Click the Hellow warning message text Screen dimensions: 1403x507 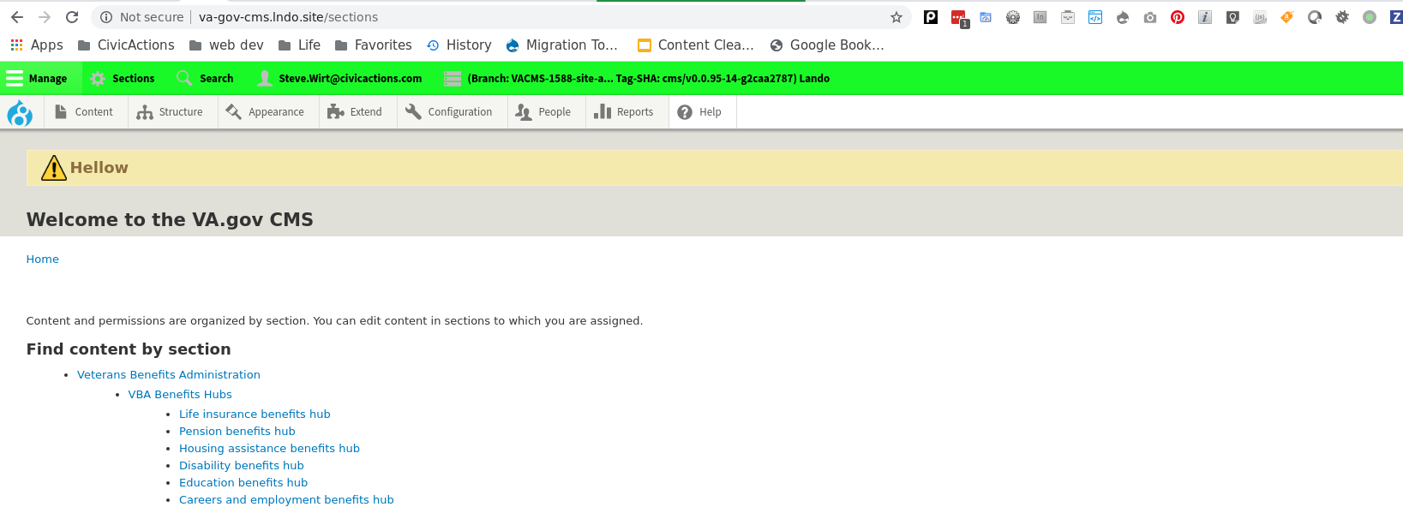[x=99, y=168]
